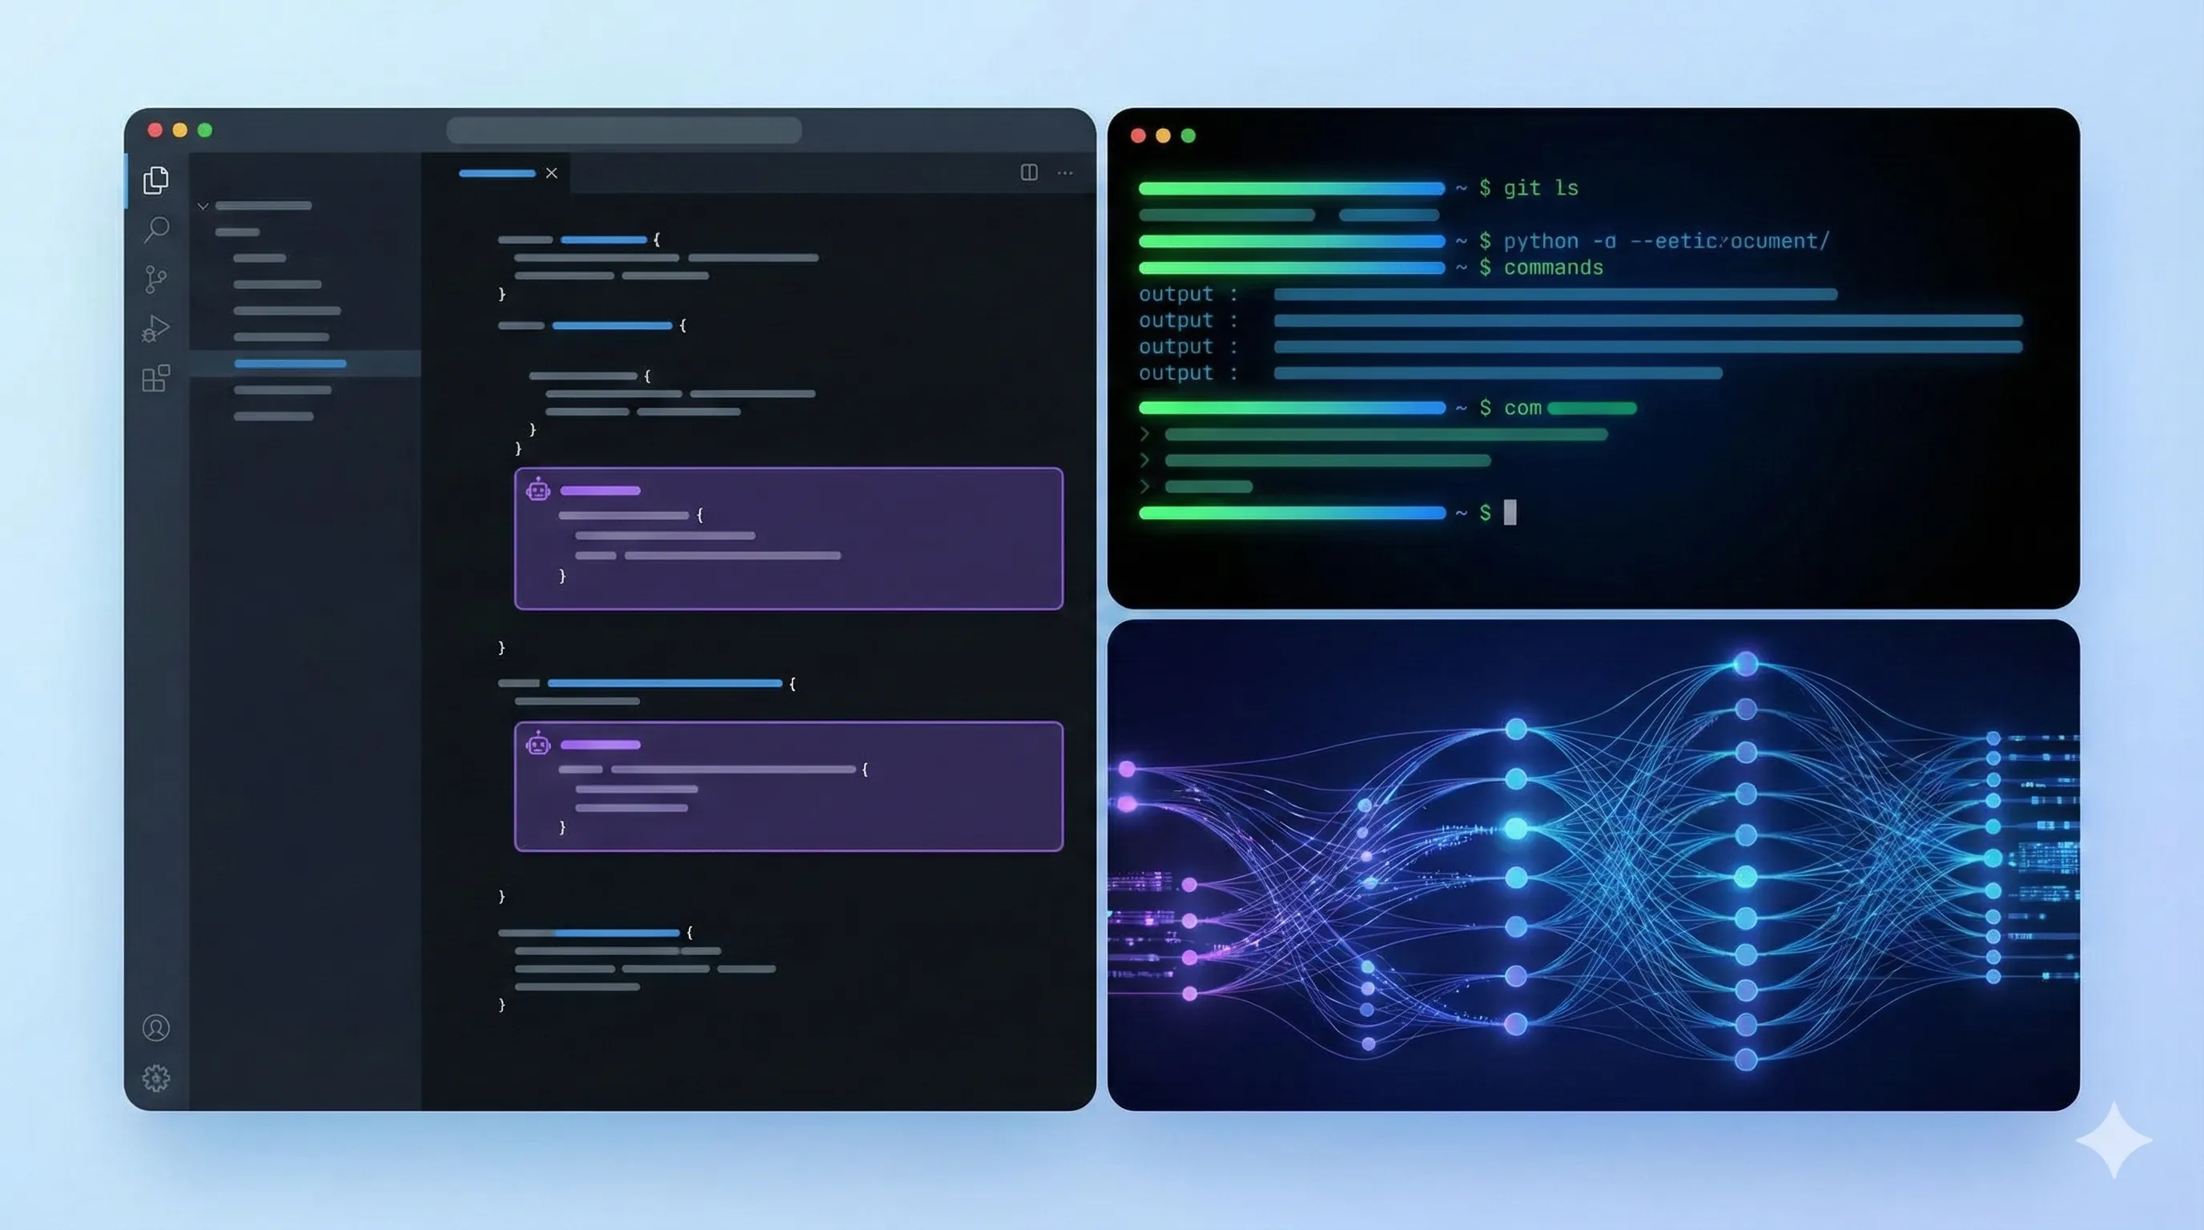The height and width of the screenshot is (1230, 2204).
Task: Expand first chevron below terminal com command
Action: pyautogui.click(x=1144, y=435)
